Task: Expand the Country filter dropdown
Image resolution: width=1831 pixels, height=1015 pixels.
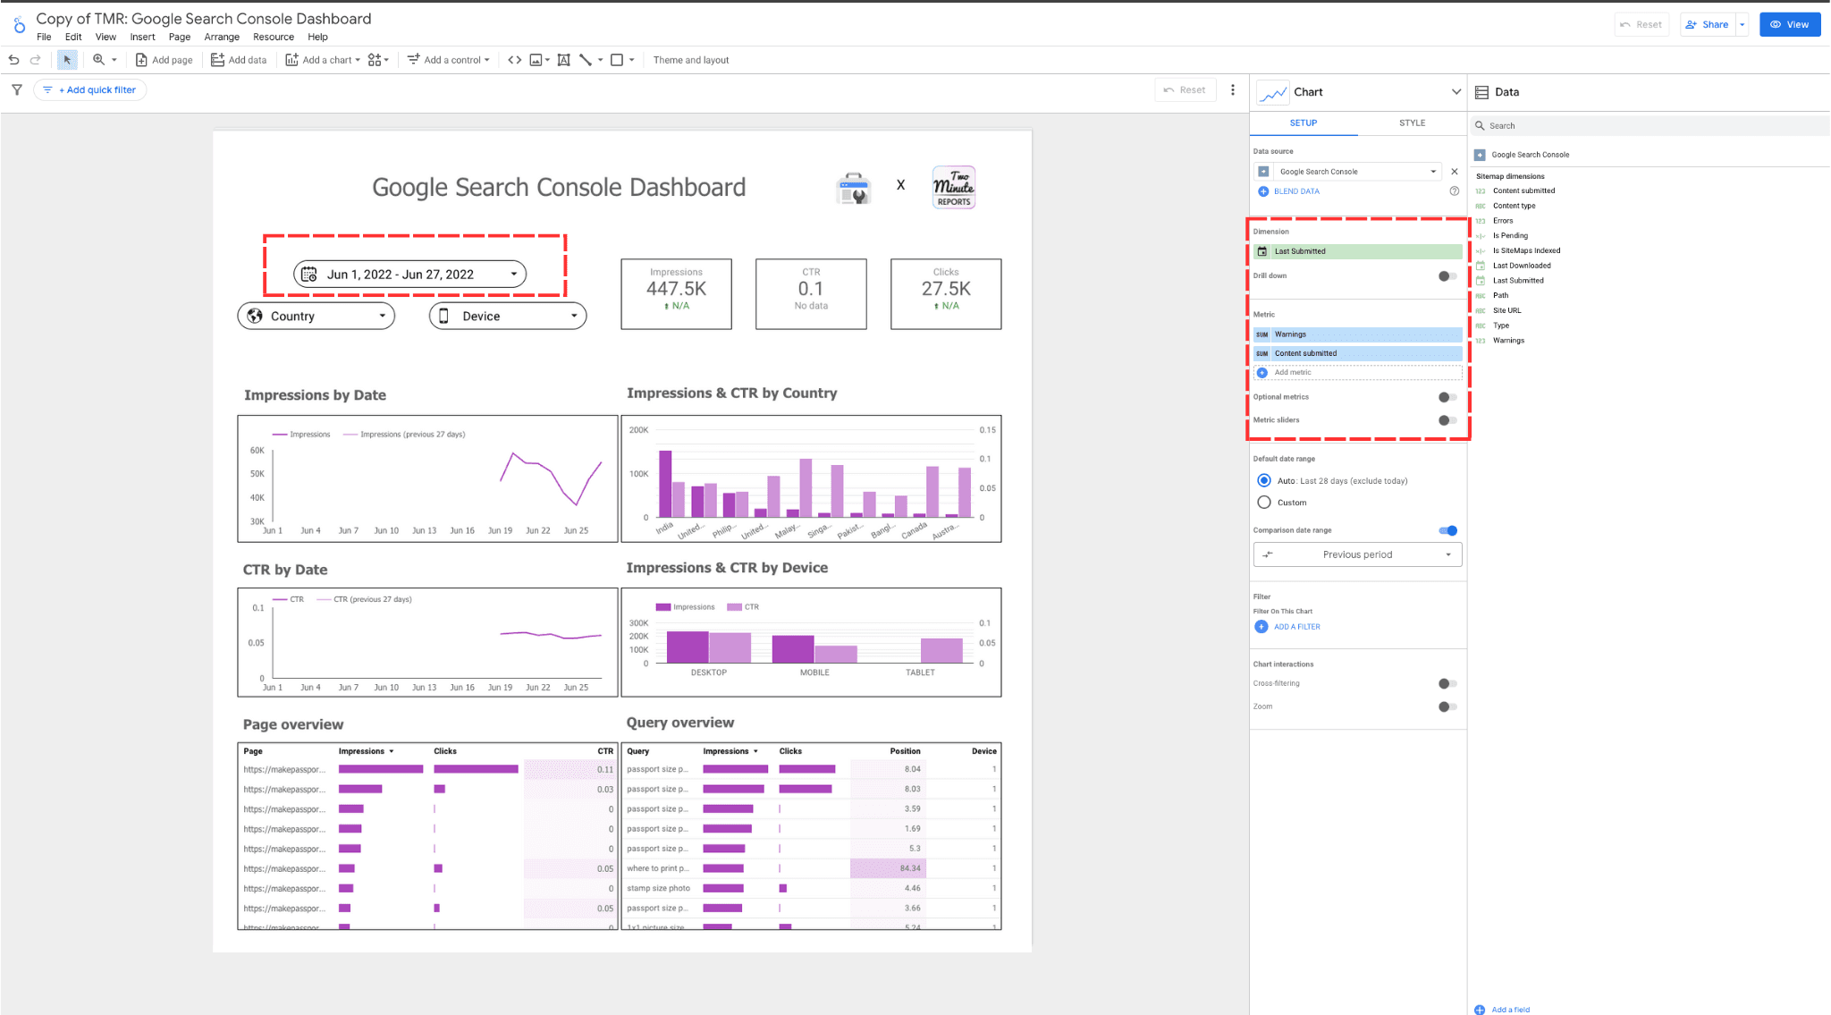Action: click(316, 316)
